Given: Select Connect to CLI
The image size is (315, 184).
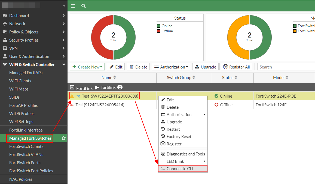Looking at the screenshot, I should 183,169.
